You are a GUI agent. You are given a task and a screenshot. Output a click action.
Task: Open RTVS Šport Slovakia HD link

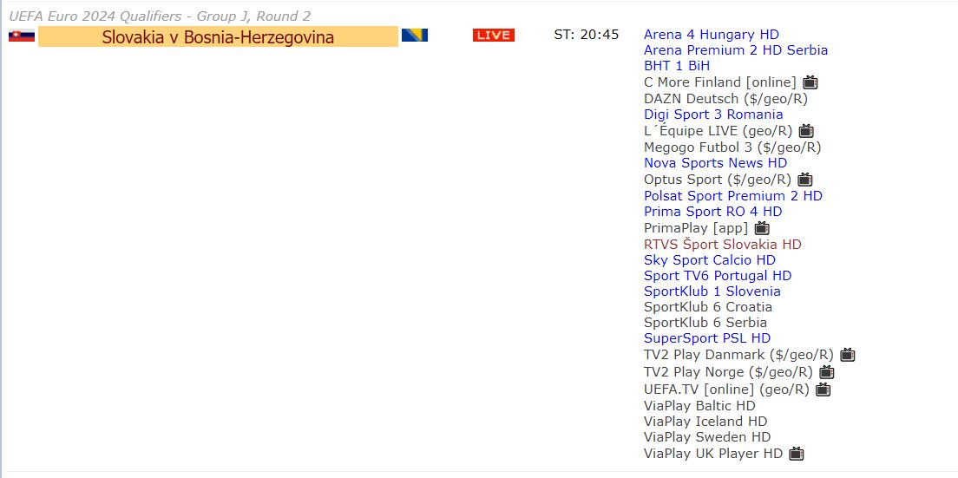(x=722, y=245)
